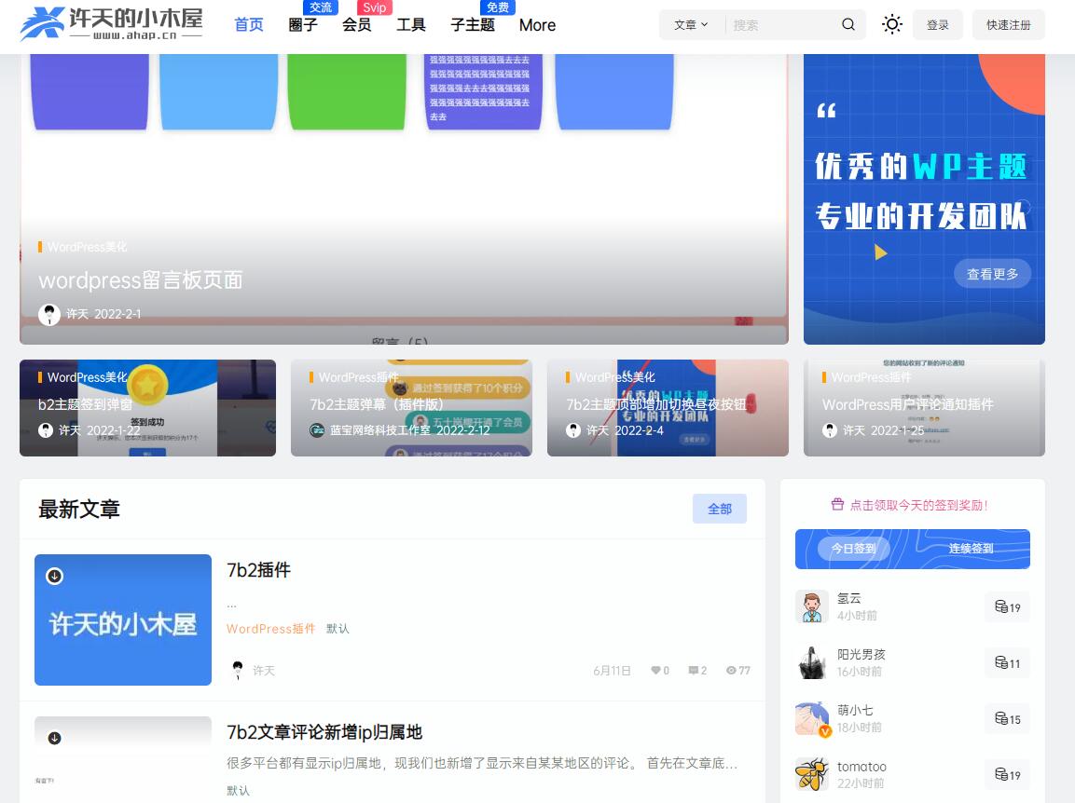Open the 圈子 navigation item
1075x803 pixels.
point(302,25)
